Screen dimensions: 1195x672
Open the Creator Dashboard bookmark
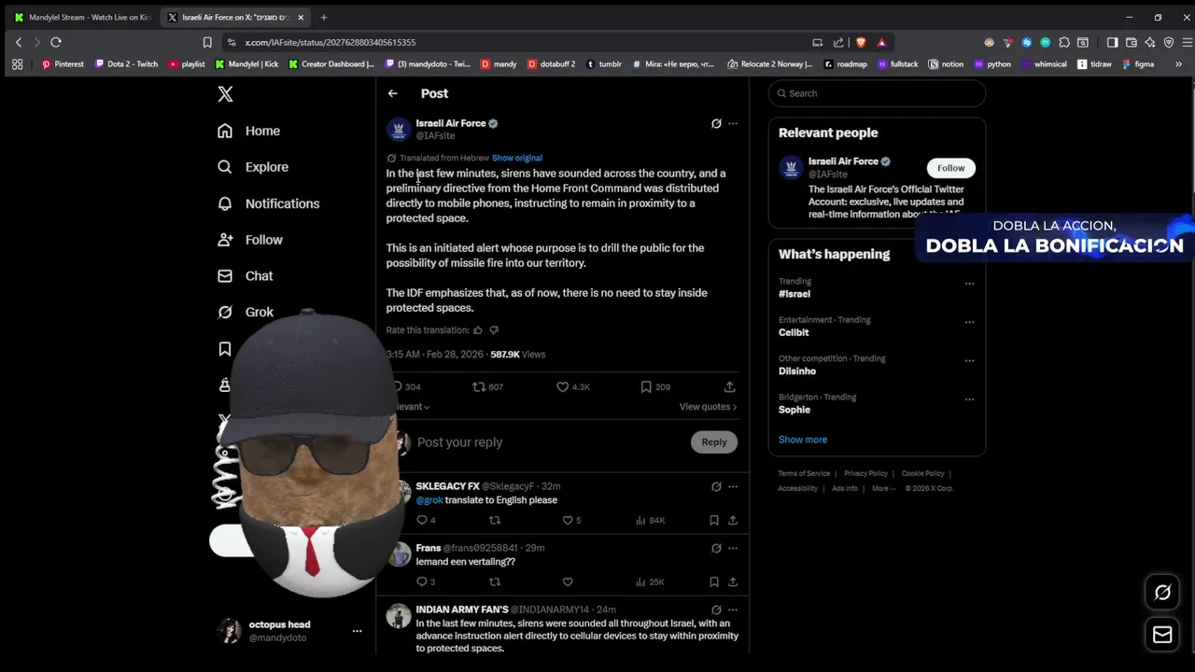tap(331, 64)
